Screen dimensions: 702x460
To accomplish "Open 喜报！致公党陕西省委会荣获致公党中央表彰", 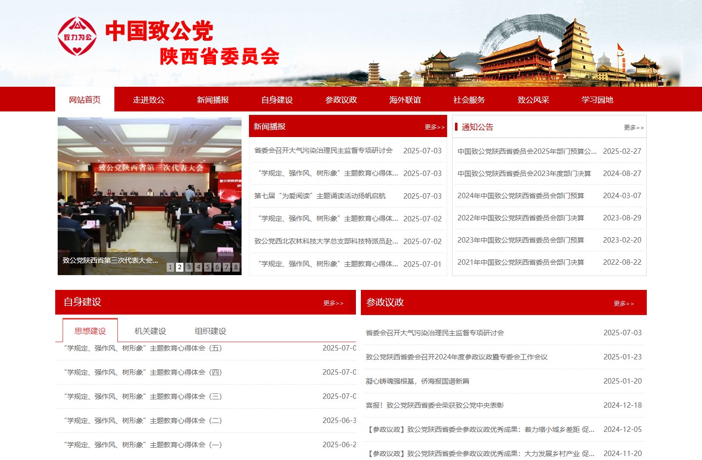I will point(435,405).
